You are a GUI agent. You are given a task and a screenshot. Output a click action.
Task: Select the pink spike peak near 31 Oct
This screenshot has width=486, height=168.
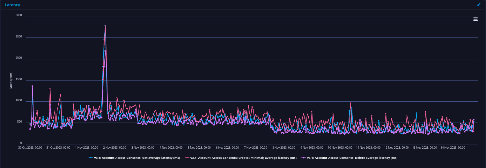(50, 89)
